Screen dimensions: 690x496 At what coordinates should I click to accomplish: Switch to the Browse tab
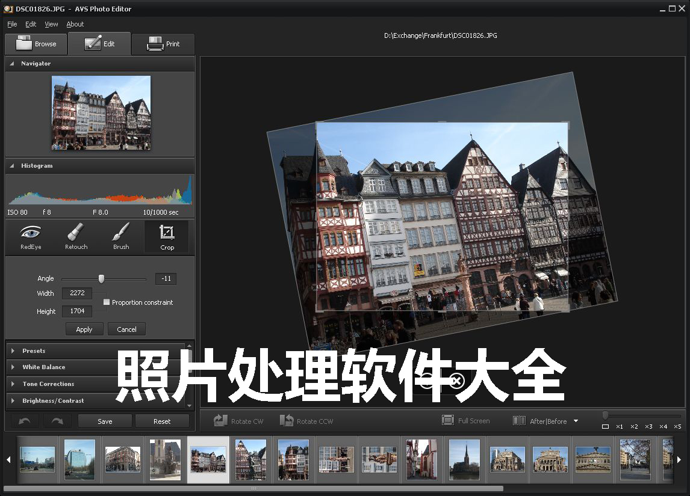36,44
